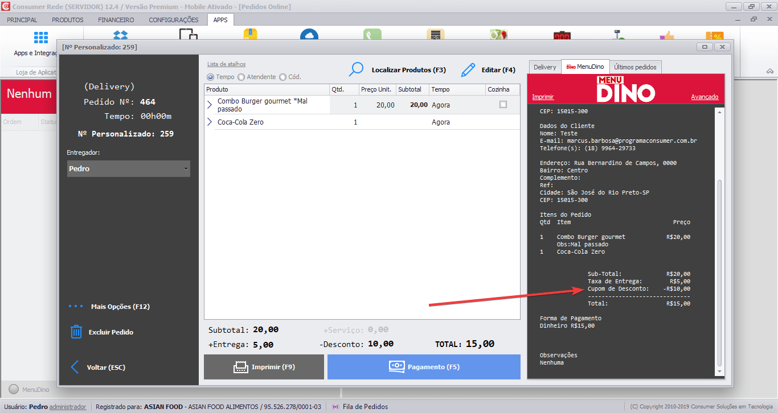Go back with Voltar (ESC) arrow
This screenshot has height=413, width=778.
point(75,367)
